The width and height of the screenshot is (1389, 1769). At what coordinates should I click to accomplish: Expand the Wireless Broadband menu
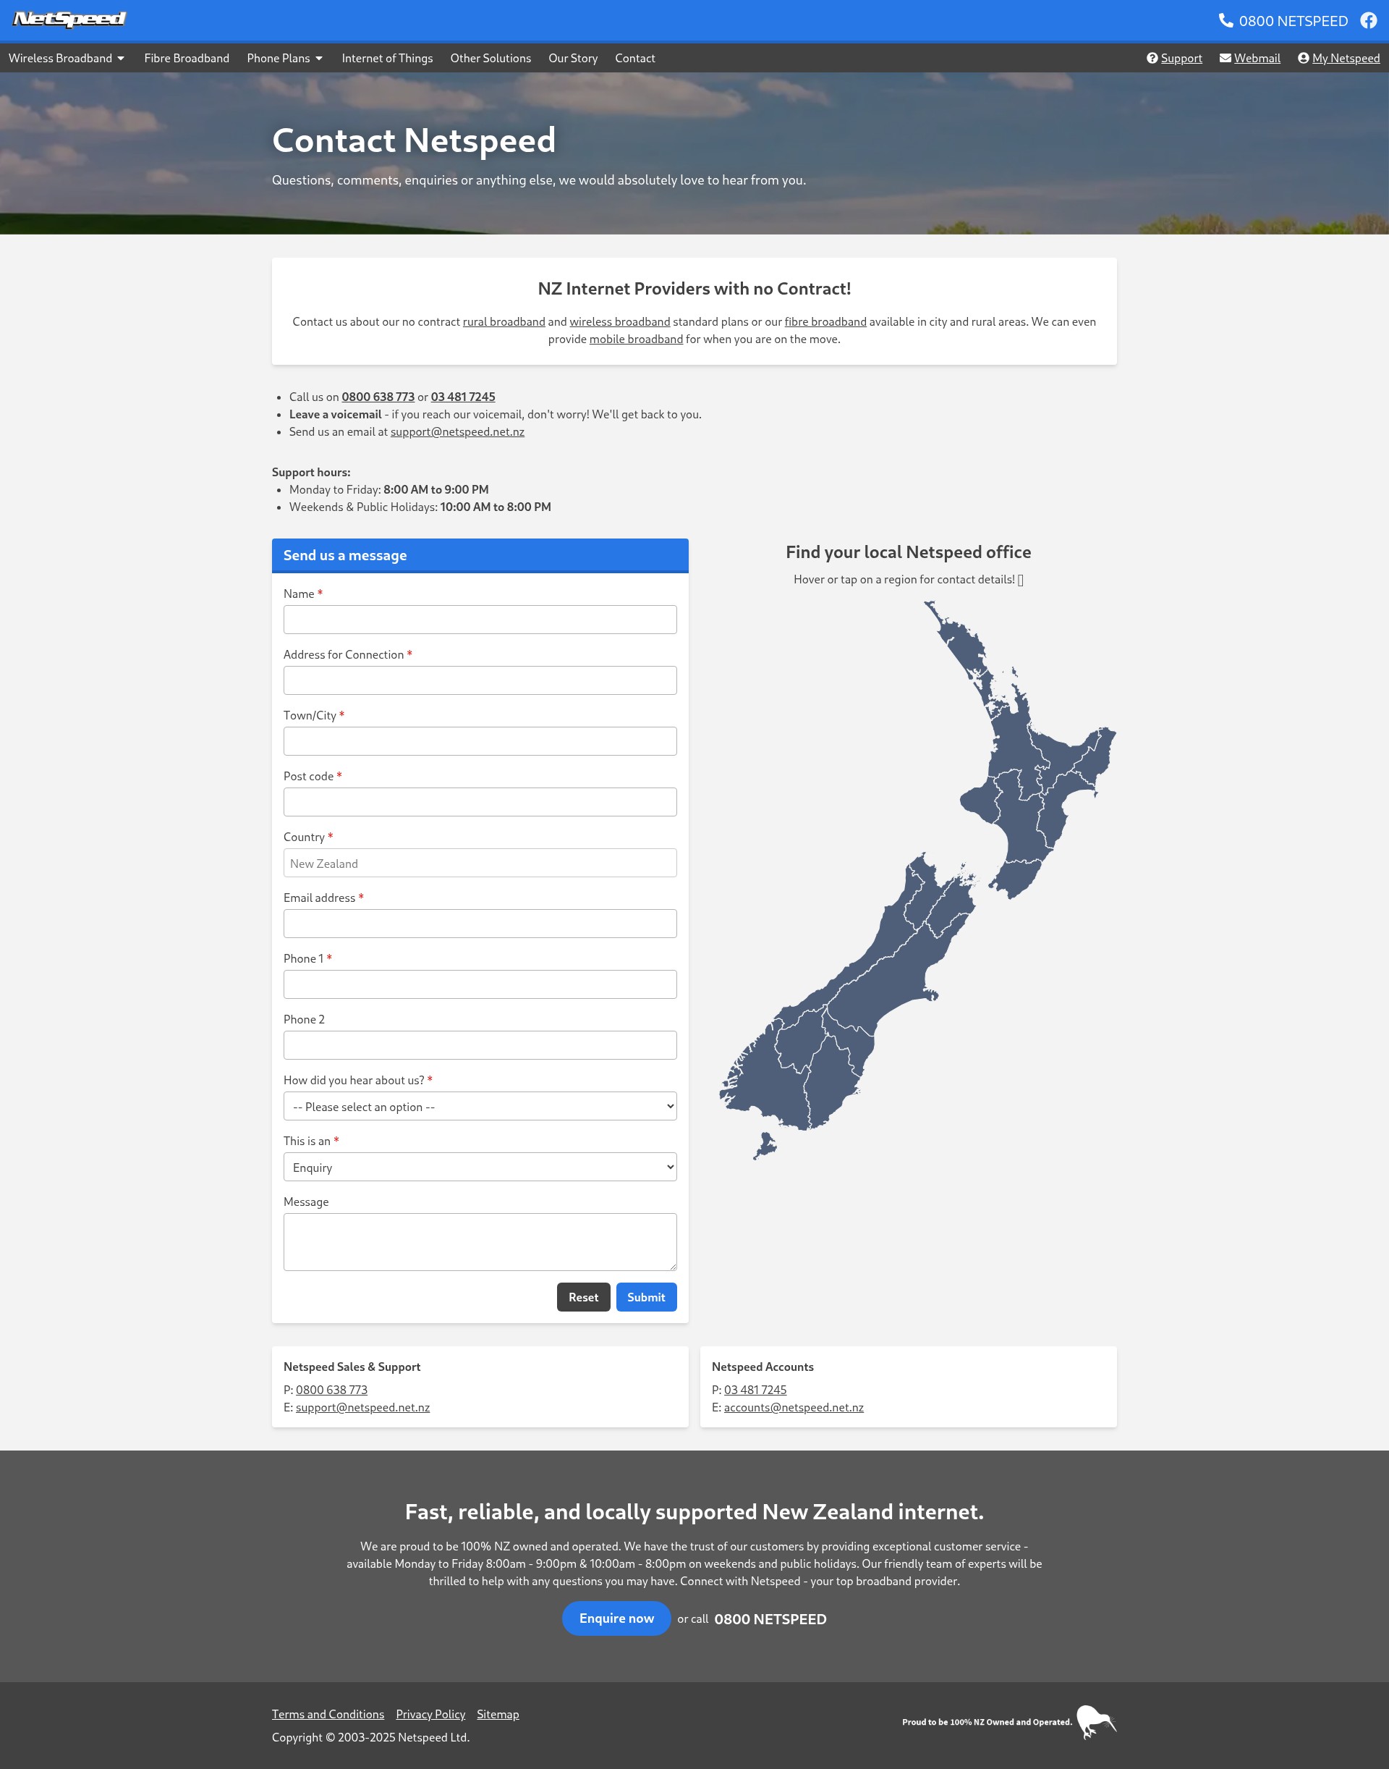point(67,58)
